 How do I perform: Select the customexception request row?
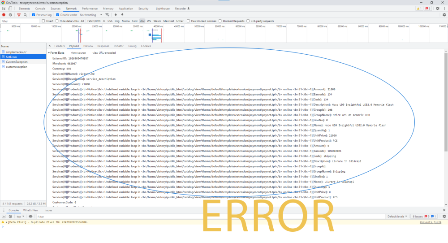pos(23,67)
